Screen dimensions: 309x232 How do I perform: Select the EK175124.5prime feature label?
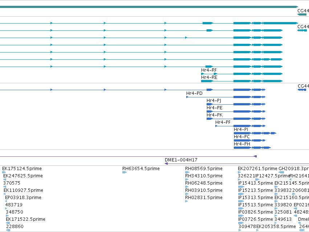pyautogui.click(x=22, y=169)
